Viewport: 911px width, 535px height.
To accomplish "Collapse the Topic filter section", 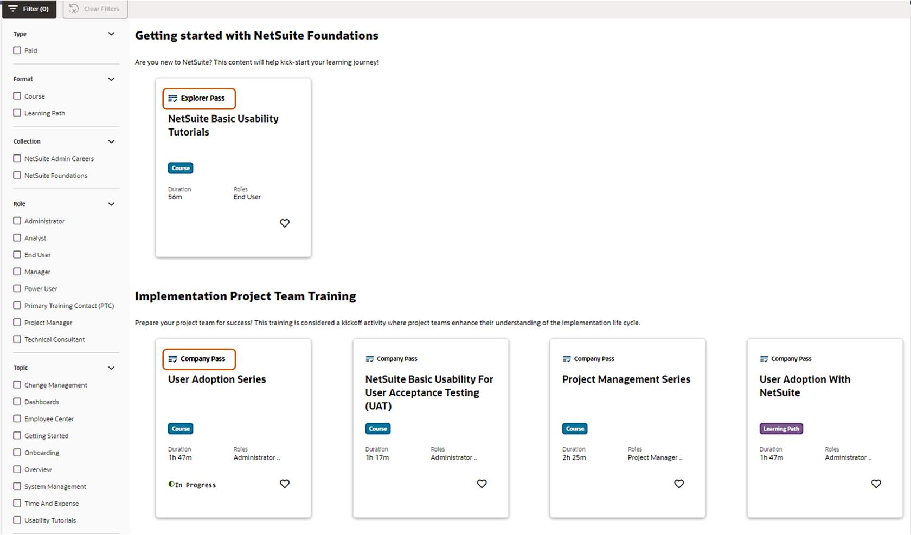I will (111, 368).
